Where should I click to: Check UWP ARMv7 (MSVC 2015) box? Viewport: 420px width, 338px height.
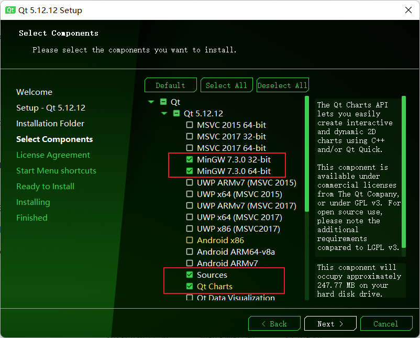click(190, 182)
